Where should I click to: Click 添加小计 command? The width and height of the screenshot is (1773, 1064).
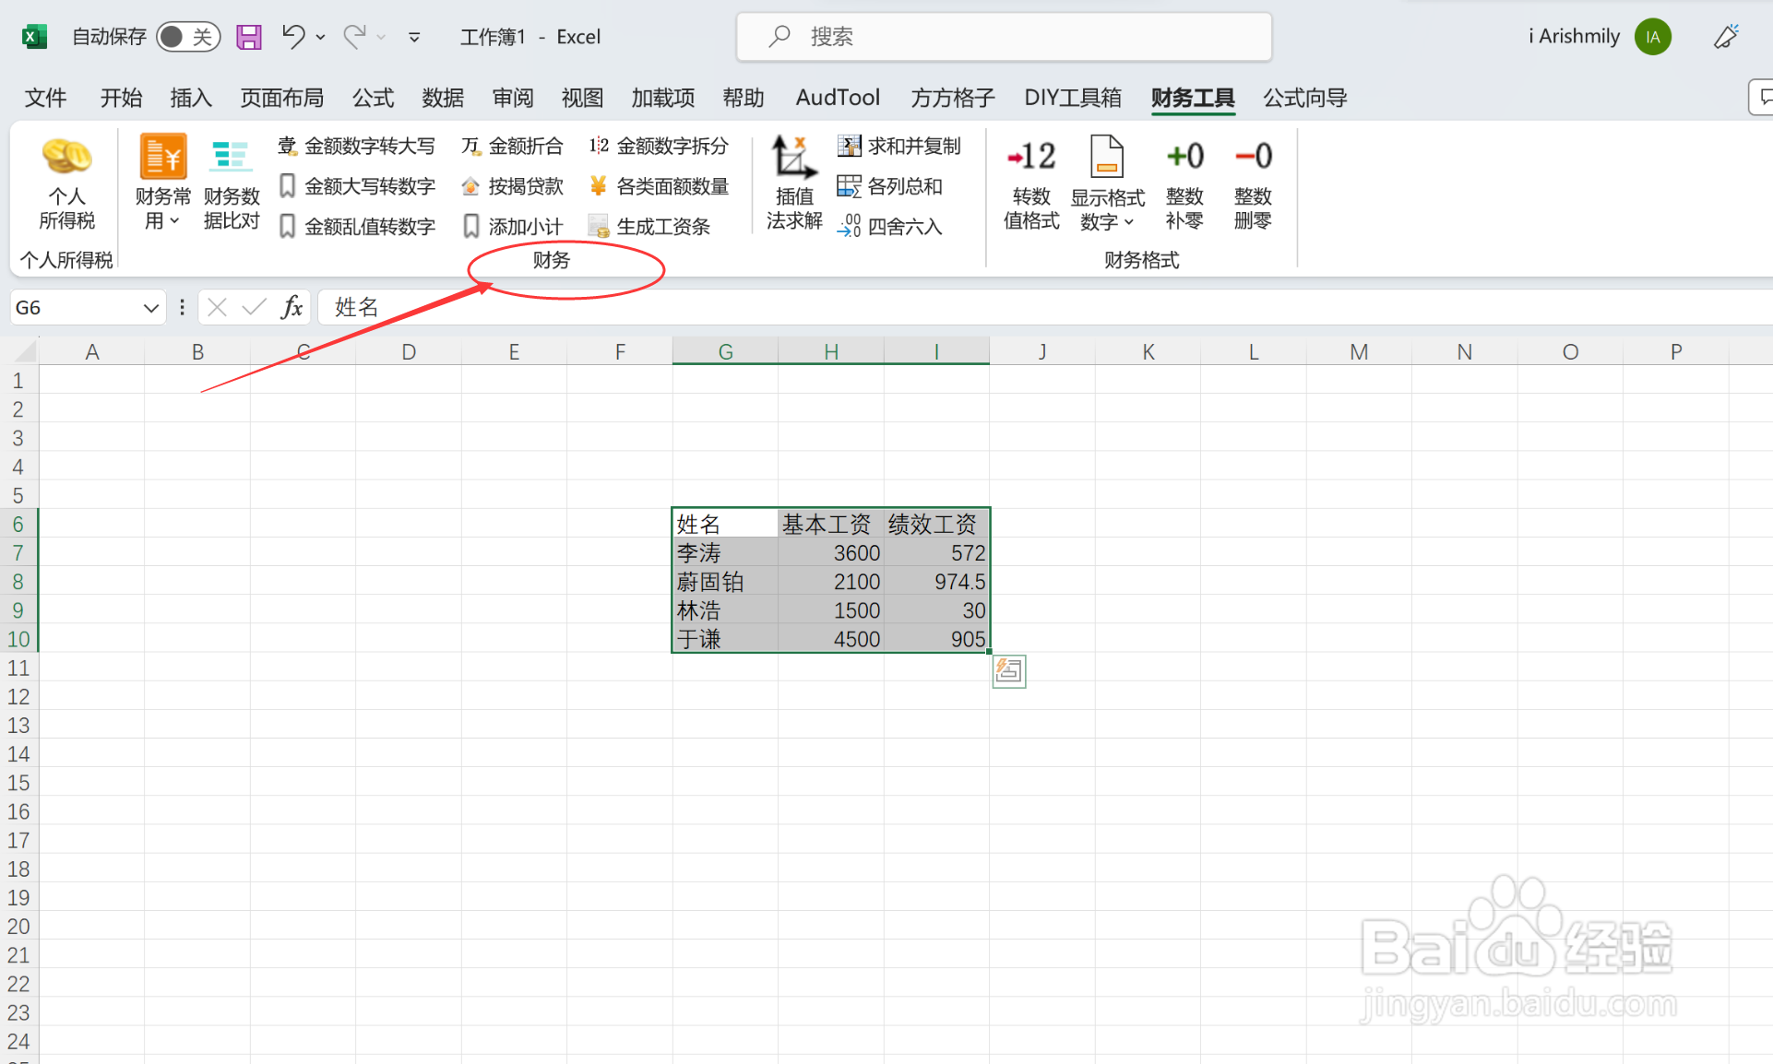512,227
